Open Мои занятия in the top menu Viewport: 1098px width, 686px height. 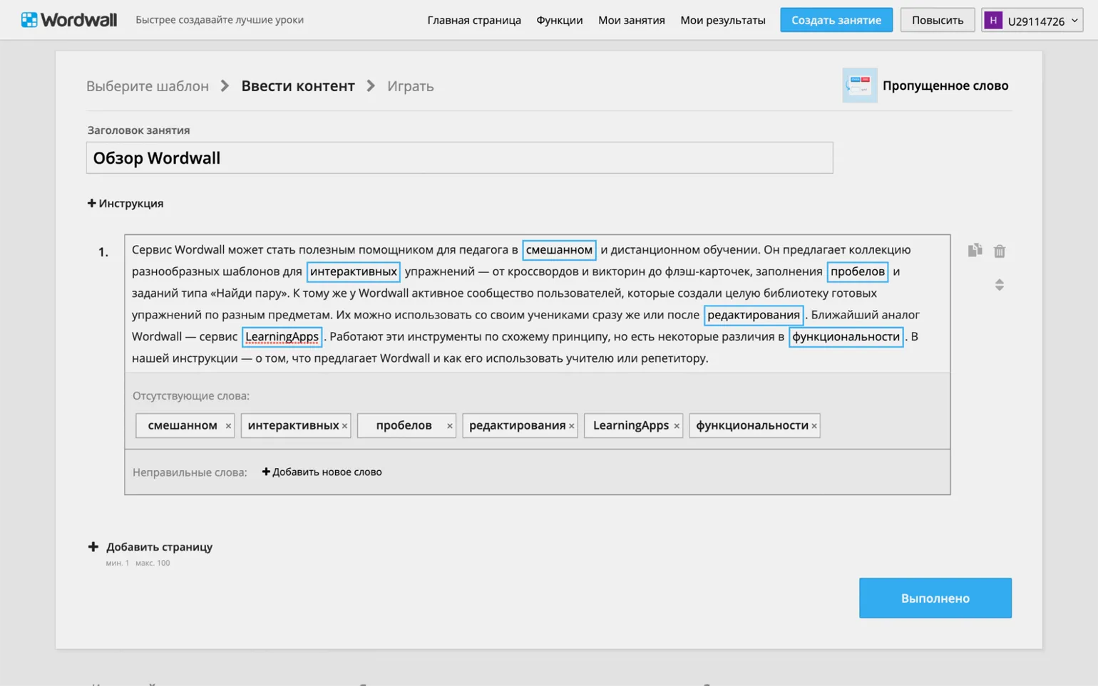(631, 20)
